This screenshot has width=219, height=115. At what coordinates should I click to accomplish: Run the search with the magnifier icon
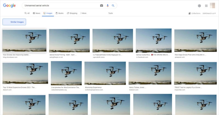pos(113,5)
